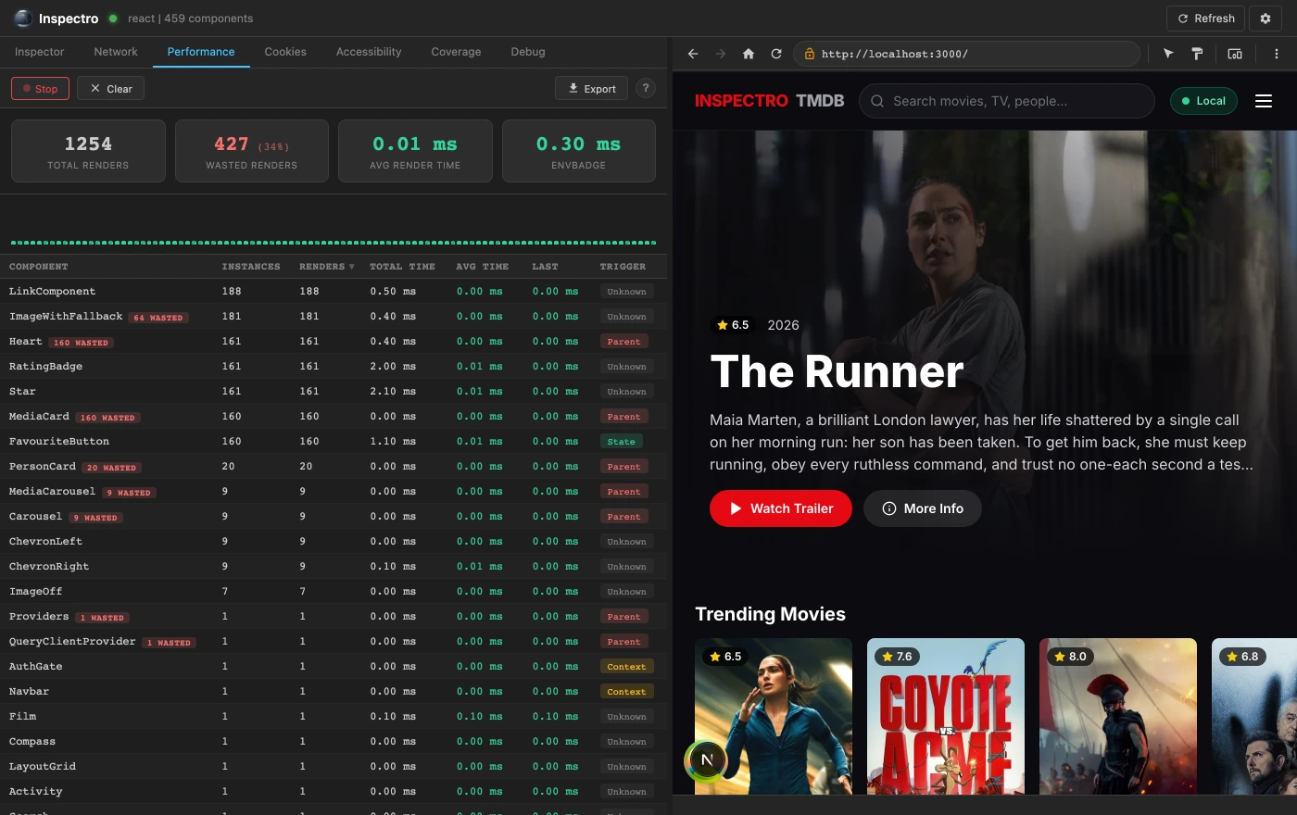Viewport: 1297px width, 815px height.
Task: Click the Avg Render Time stat card
Action: click(x=415, y=151)
